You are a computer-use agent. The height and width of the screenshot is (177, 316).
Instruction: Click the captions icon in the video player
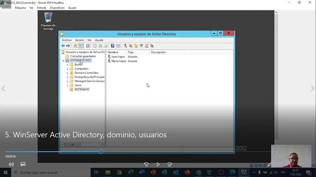[23, 164]
